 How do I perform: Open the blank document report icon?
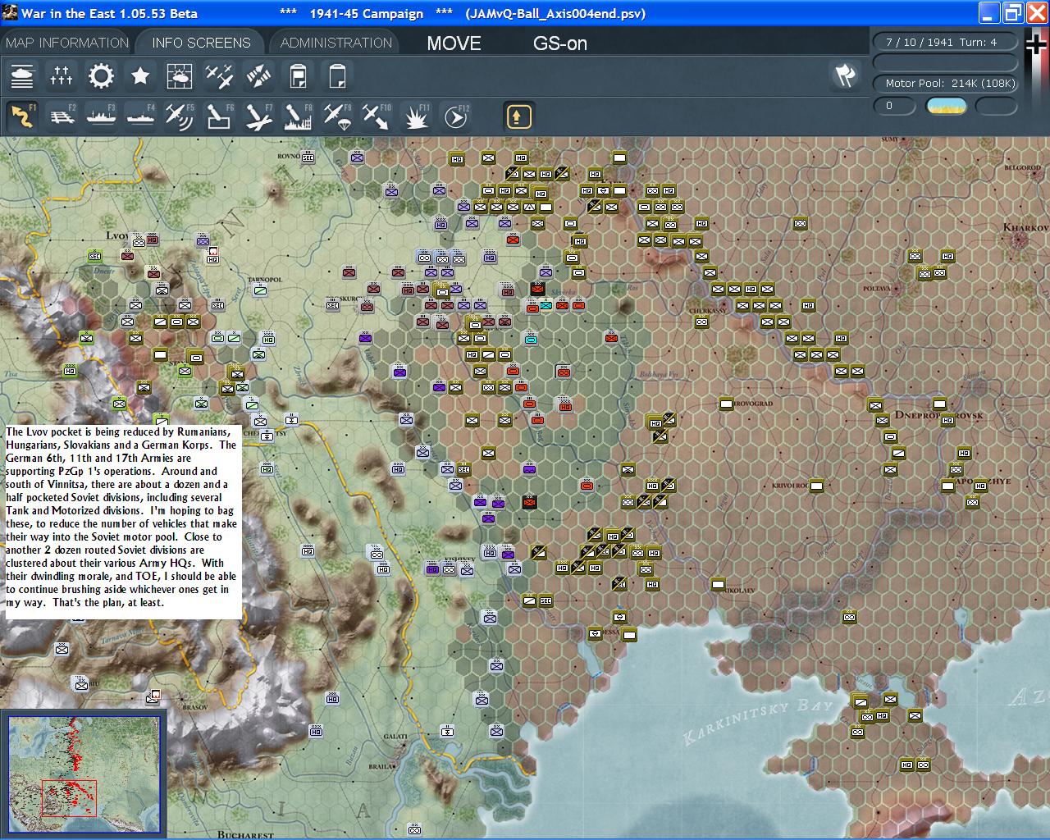point(337,76)
